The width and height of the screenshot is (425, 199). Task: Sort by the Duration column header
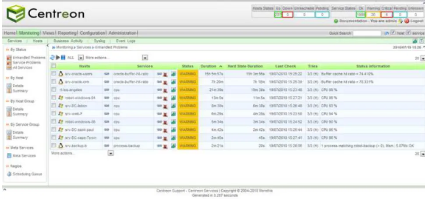coord(208,66)
